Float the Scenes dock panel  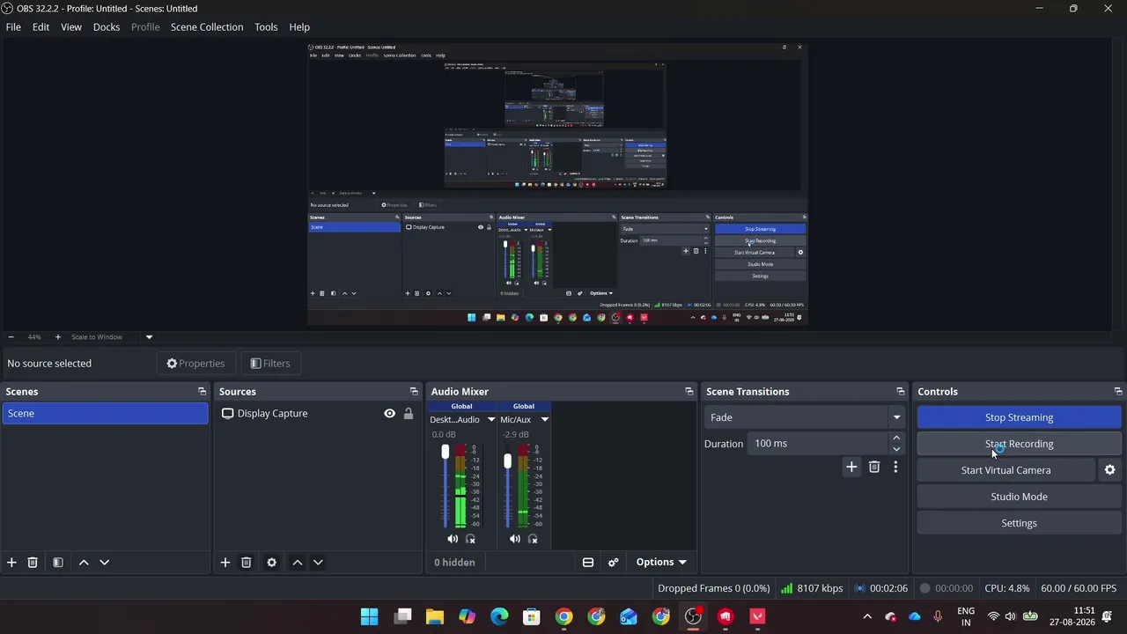coord(202,392)
